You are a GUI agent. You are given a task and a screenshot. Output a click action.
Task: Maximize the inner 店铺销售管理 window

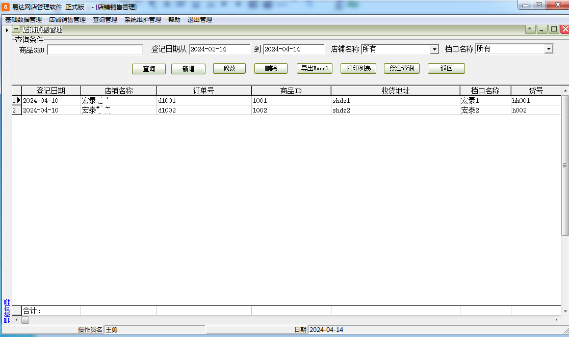(x=554, y=30)
